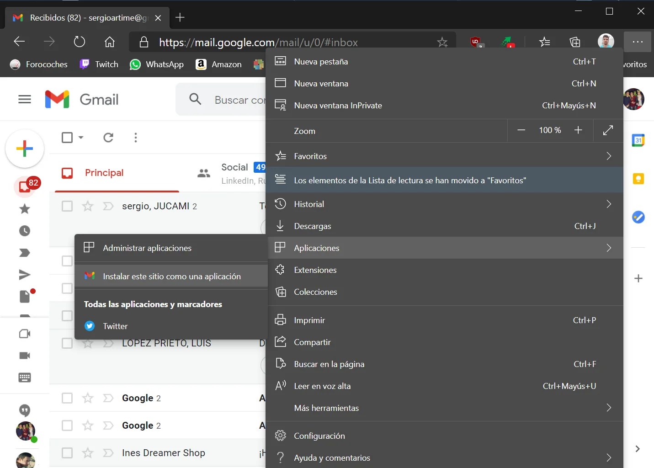The image size is (654, 468).
Task: Star the first Google email
Action: pos(87,398)
